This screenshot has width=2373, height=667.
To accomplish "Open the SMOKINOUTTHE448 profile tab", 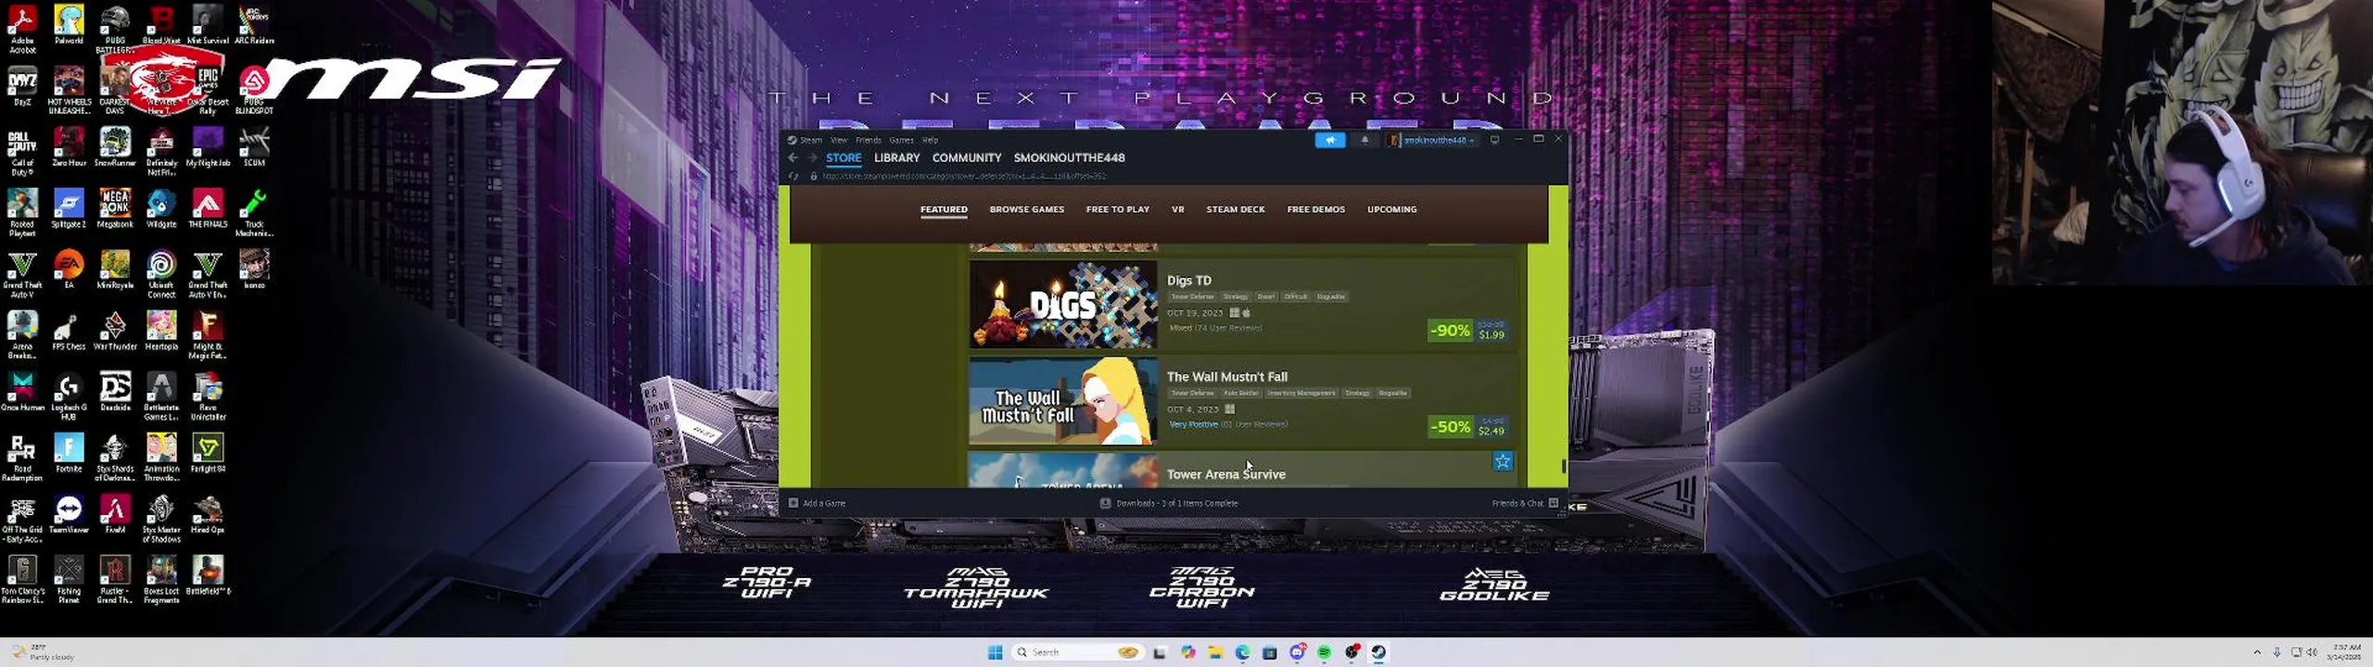I will (x=1069, y=157).
